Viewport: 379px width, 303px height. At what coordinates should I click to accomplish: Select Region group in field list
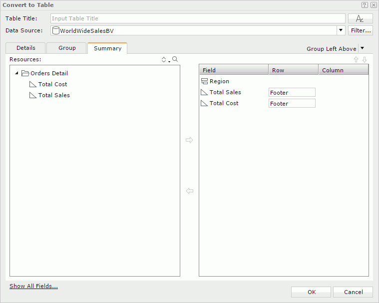pos(219,81)
